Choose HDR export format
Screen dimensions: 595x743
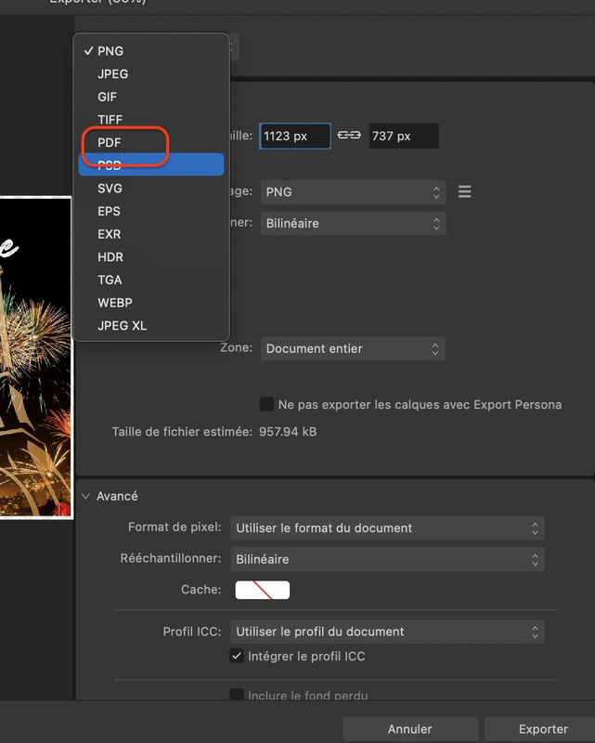pyautogui.click(x=151, y=257)
